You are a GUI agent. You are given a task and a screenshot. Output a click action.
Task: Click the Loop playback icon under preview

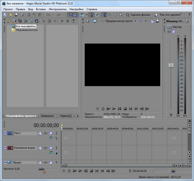click(x=103, y=109)
